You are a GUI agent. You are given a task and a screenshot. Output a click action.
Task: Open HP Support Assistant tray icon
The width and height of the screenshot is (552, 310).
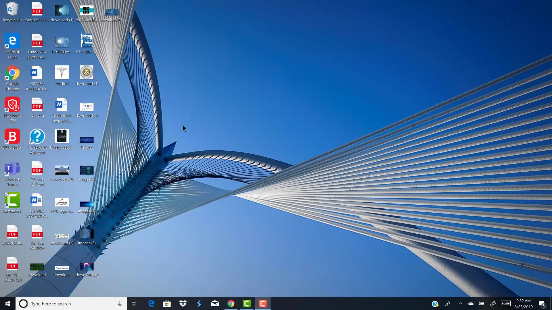435,304
